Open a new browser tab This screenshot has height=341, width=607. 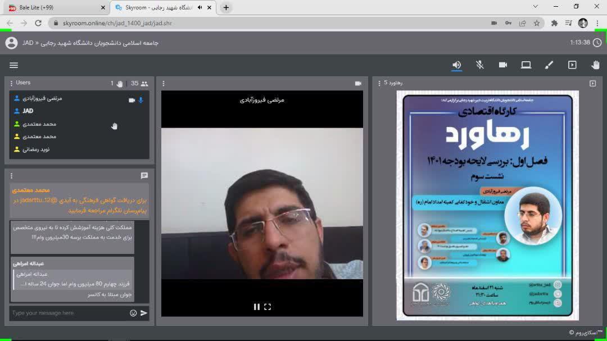click(226, 7)
